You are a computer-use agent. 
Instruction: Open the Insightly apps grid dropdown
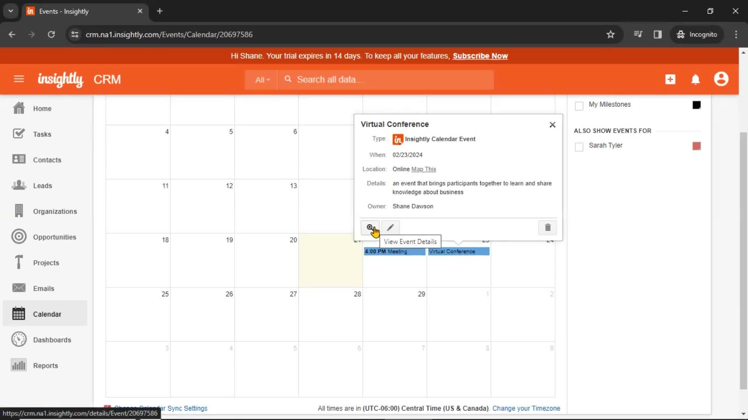pos(106,79)
